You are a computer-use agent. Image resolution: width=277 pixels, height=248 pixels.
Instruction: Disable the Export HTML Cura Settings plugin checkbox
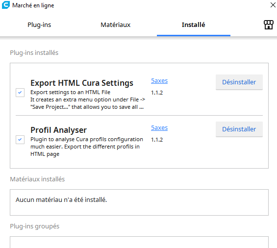20,93
